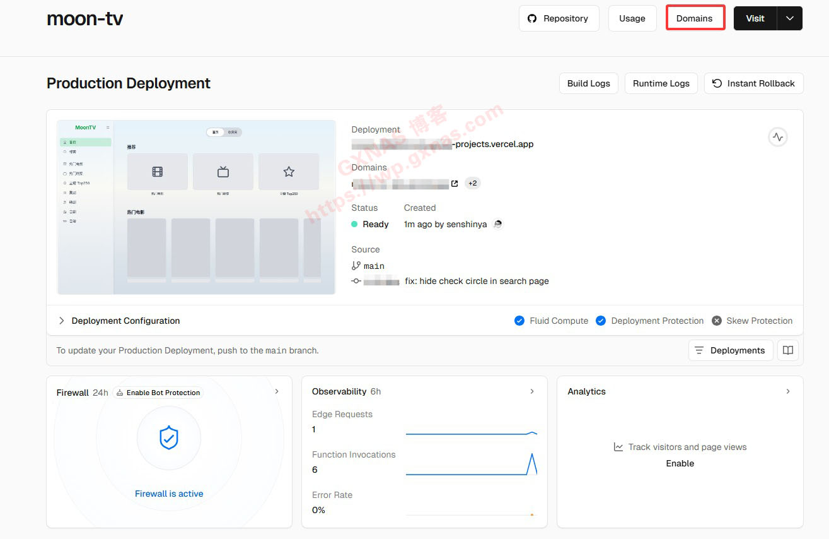Open the GitHub Repository button

559,18
